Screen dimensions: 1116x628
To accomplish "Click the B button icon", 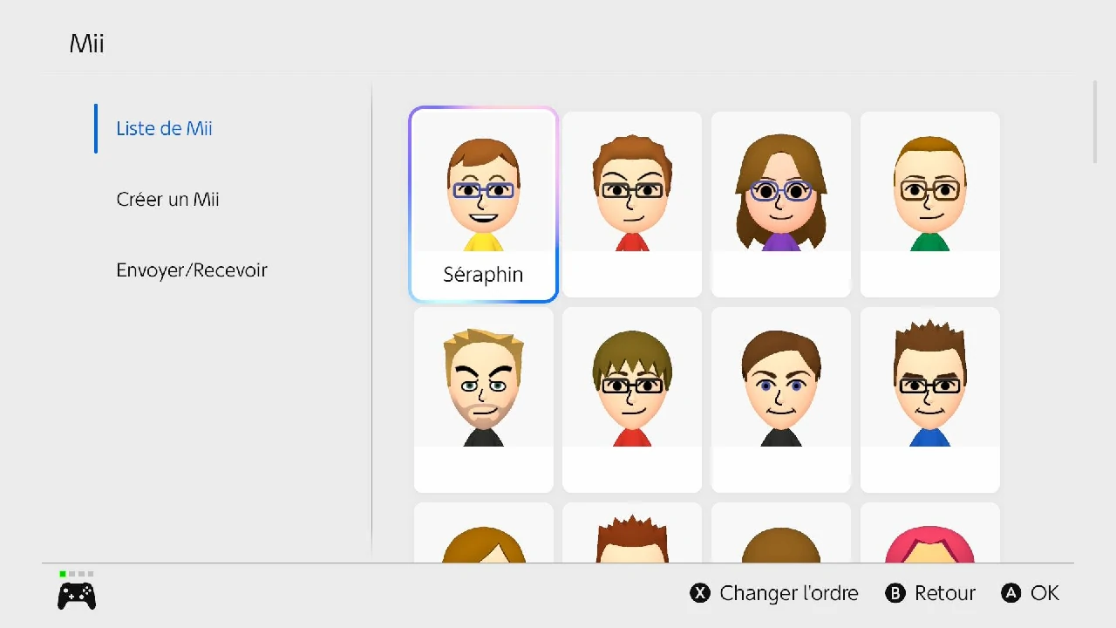I will tap(895, 593).
